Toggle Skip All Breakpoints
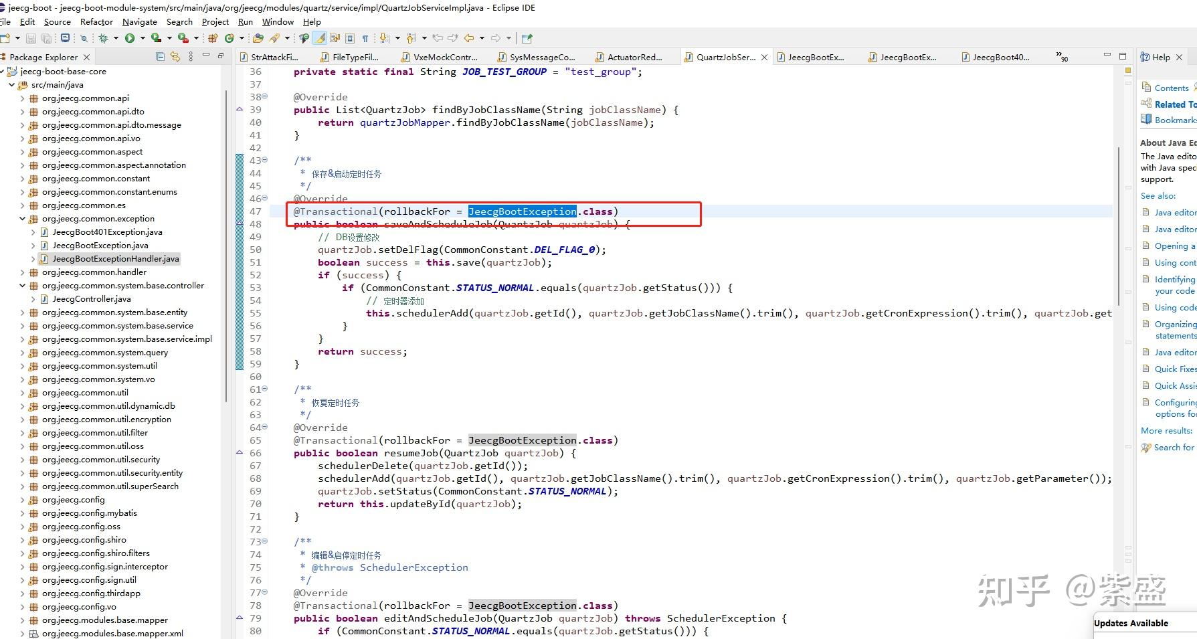Image resolution: width=1197 pixels, height=639 pixels. point(84,38)
